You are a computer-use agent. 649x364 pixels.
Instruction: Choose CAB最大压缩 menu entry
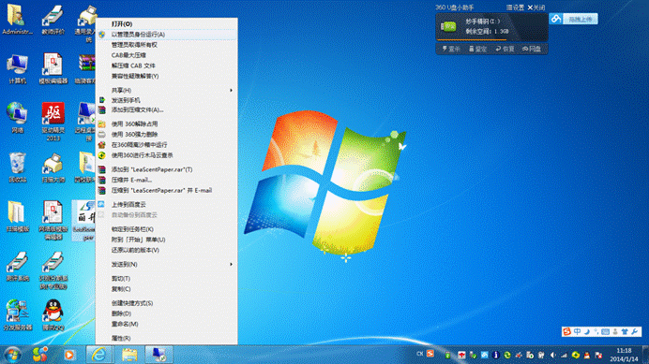tap(167, 55)
